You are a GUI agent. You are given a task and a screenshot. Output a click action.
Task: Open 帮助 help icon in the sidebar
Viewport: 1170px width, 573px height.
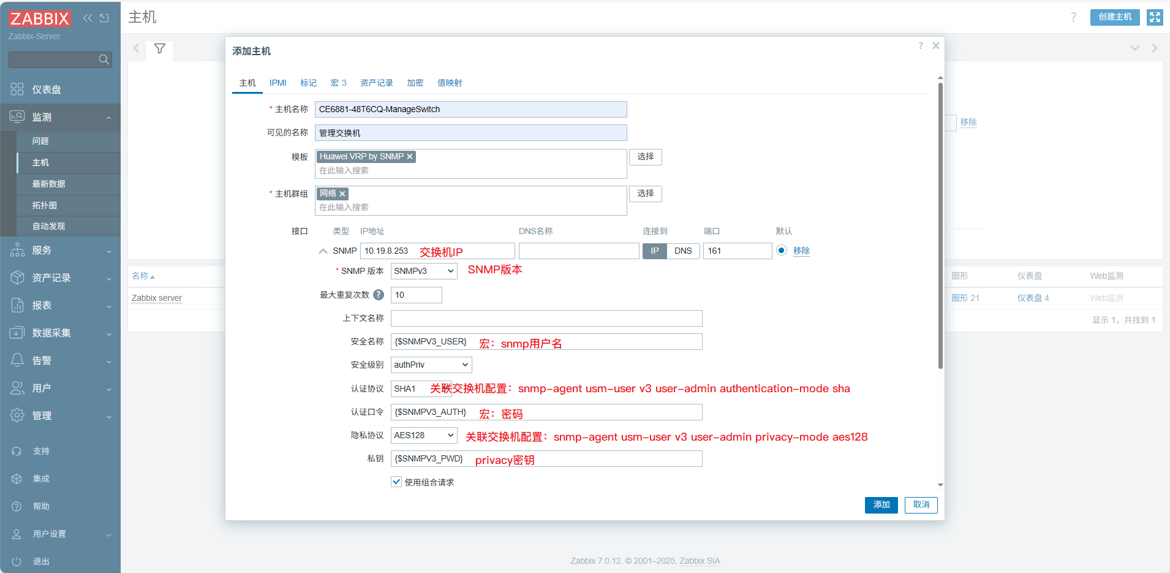pyautogui.click(x=17, y=506)
